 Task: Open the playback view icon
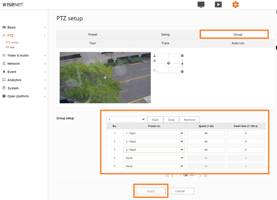click(x=218, y=4)
